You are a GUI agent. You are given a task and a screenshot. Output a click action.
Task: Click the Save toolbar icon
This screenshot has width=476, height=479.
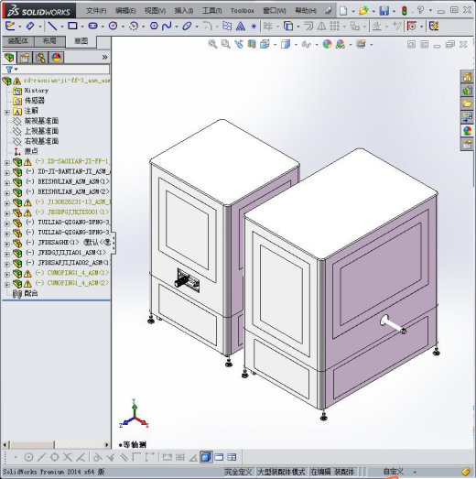384,11
